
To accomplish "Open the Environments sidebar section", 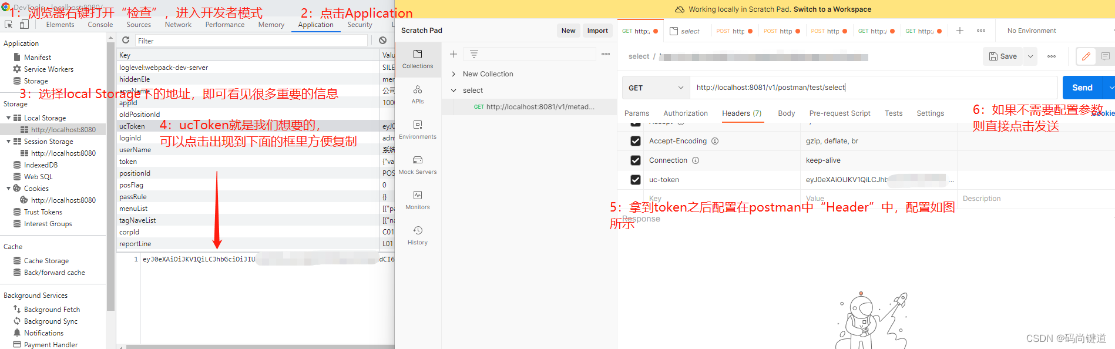I will [418, 129].
